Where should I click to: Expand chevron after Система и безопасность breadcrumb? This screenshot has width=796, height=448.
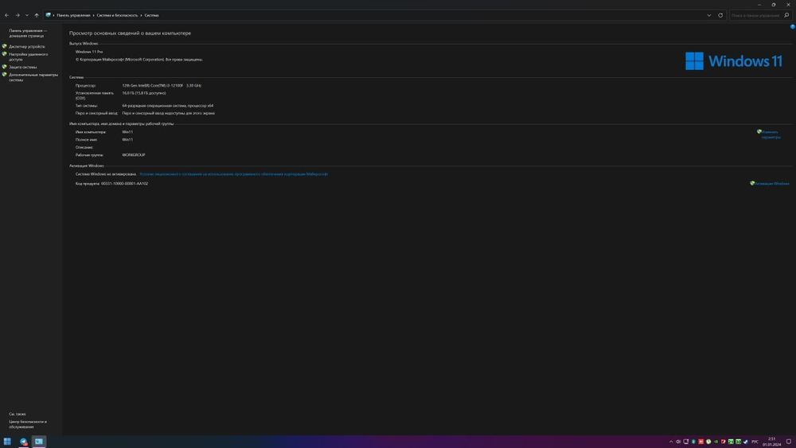pos(141,15)
